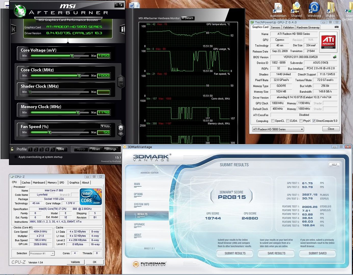
Task: Click the CPU-Z title bar icon
Action: [12, 177]
